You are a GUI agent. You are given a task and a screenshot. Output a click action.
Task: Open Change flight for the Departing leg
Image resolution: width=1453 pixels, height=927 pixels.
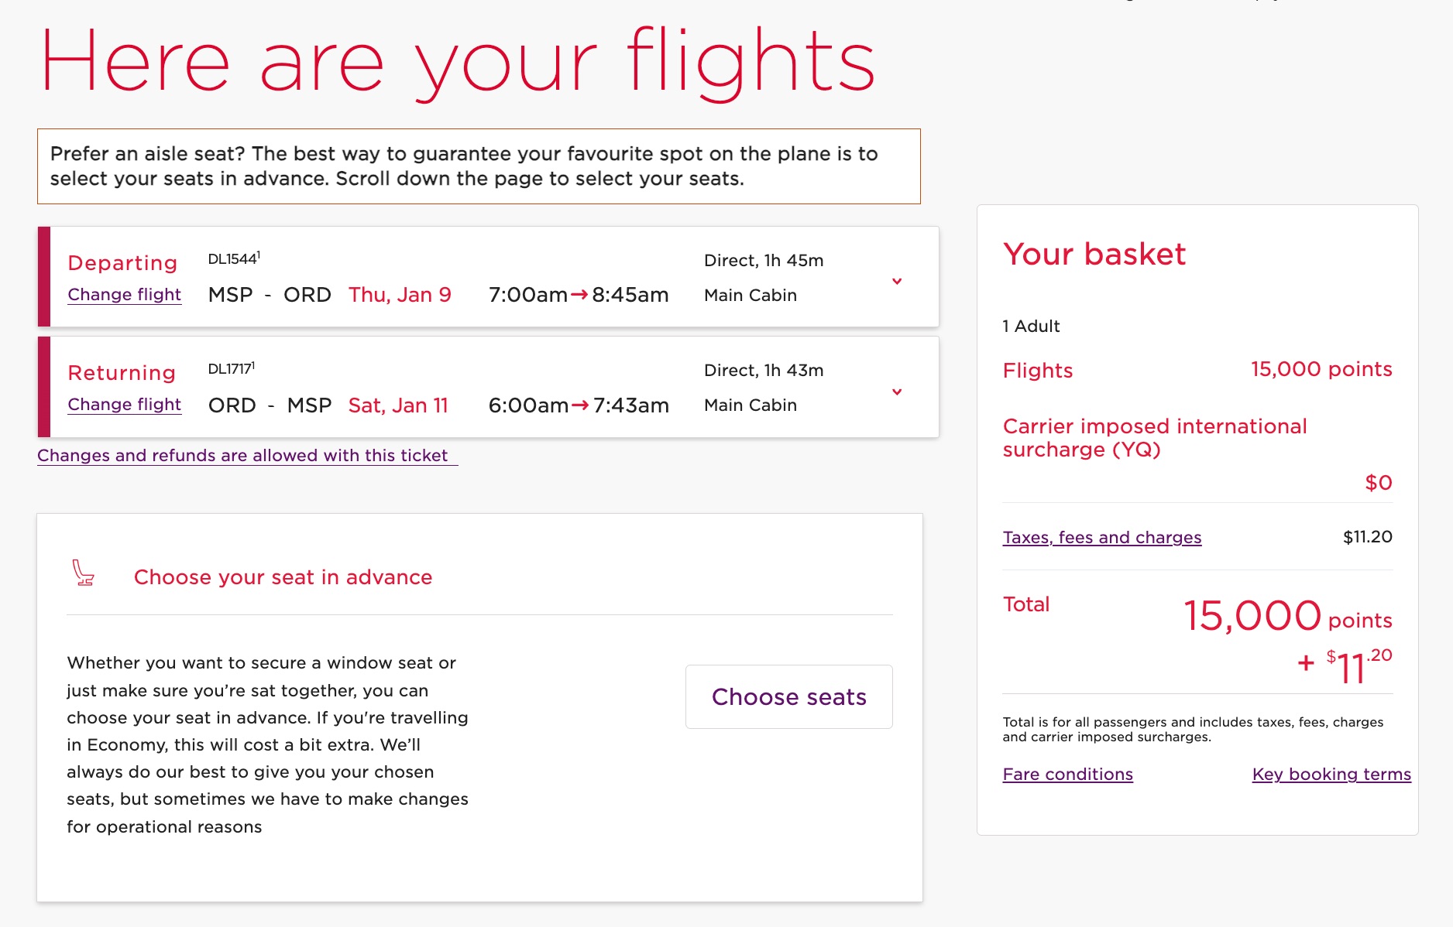[124, 295]
